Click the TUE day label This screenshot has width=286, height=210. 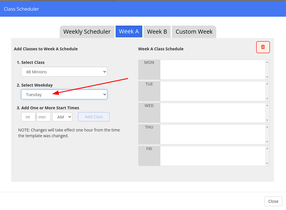click(x=149, y=84)
